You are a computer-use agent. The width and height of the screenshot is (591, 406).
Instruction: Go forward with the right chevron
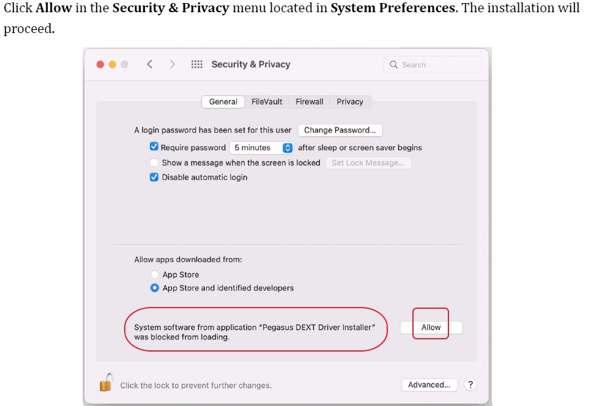tap(173, 64)
